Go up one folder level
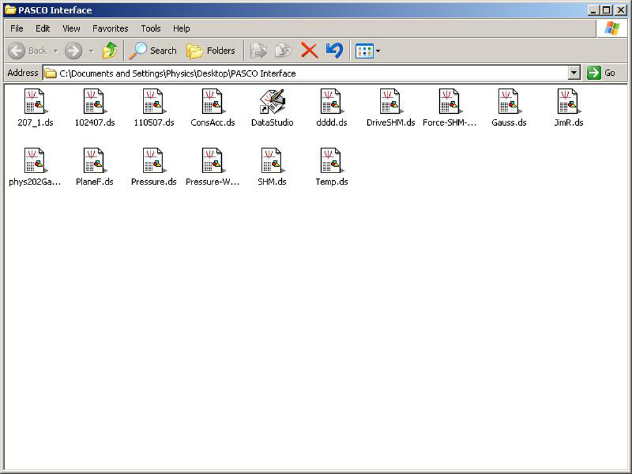Screen dimensions: 632x474 click(x=110, y=51)
